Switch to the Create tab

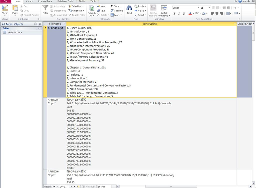click(x=29, y=1)
